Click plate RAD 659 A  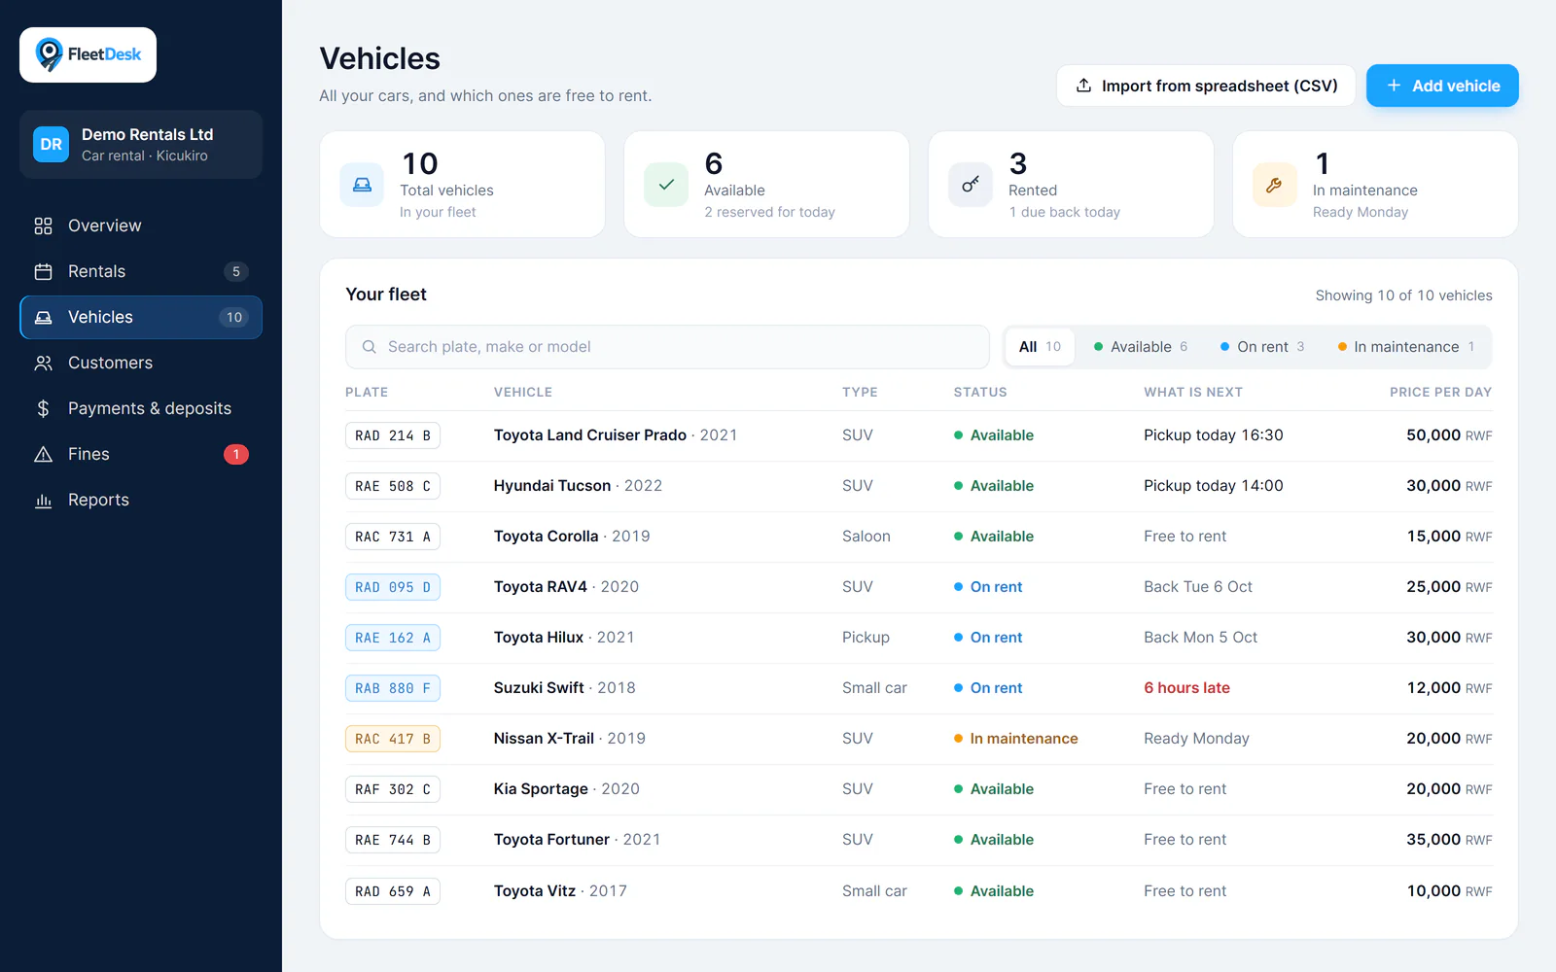393,891
